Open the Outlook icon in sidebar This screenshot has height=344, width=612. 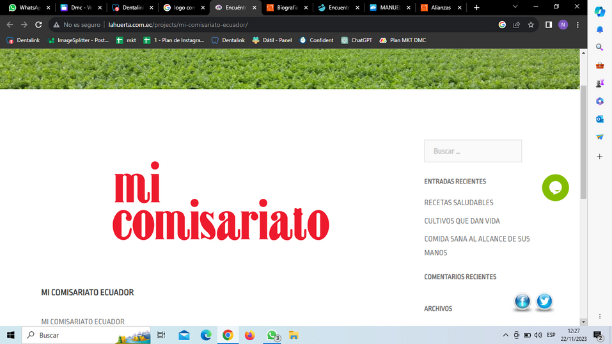point(600,119)
